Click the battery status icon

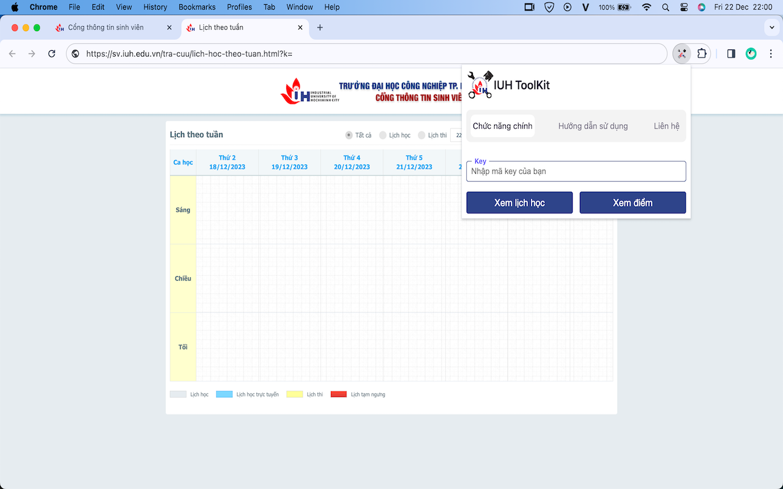(624, 7)
